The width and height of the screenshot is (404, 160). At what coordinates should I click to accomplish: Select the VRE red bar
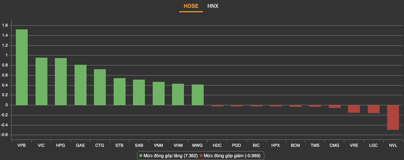click(354, 109)
